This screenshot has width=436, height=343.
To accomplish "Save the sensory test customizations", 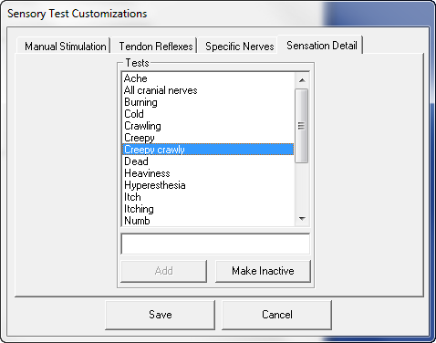I will [x=161, y=315].
